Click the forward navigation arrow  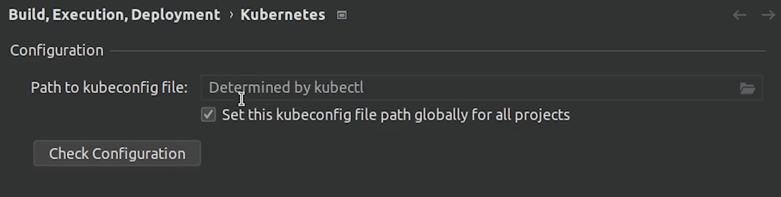click(x=768, y=15)
